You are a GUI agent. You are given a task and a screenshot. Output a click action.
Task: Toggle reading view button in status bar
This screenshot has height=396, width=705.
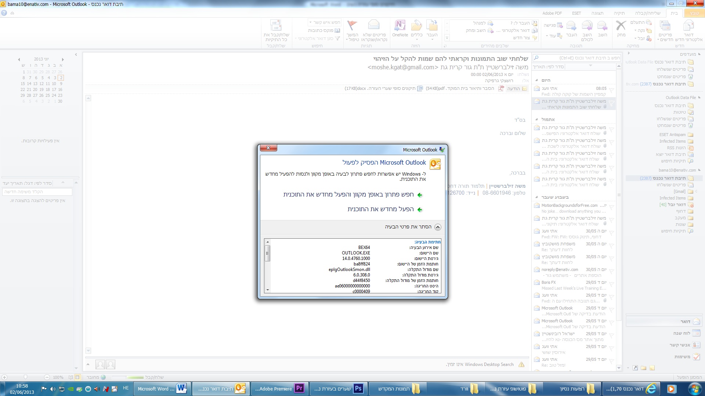[x=70, y=377]
